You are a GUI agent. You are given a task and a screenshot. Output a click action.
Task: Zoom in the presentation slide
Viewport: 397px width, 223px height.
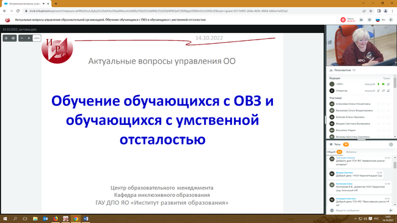click(x=29, y=38)
